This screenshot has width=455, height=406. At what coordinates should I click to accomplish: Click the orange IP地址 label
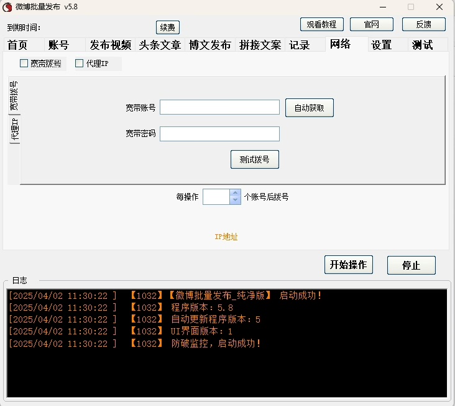(226, 237)
